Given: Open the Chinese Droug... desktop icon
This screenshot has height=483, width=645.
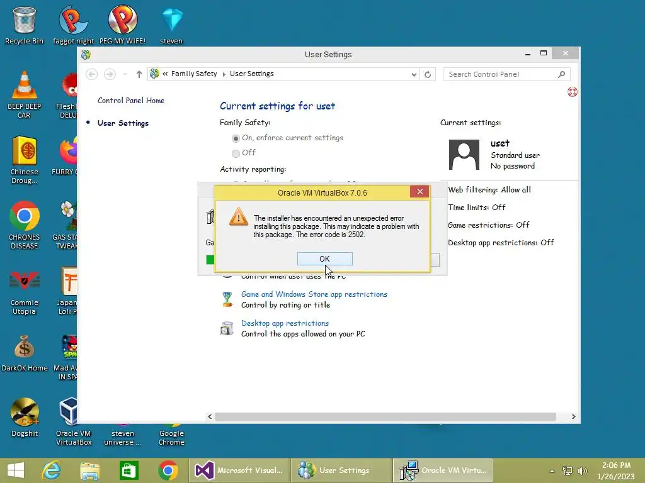Looking at the screenshot, I should point(25,160).
